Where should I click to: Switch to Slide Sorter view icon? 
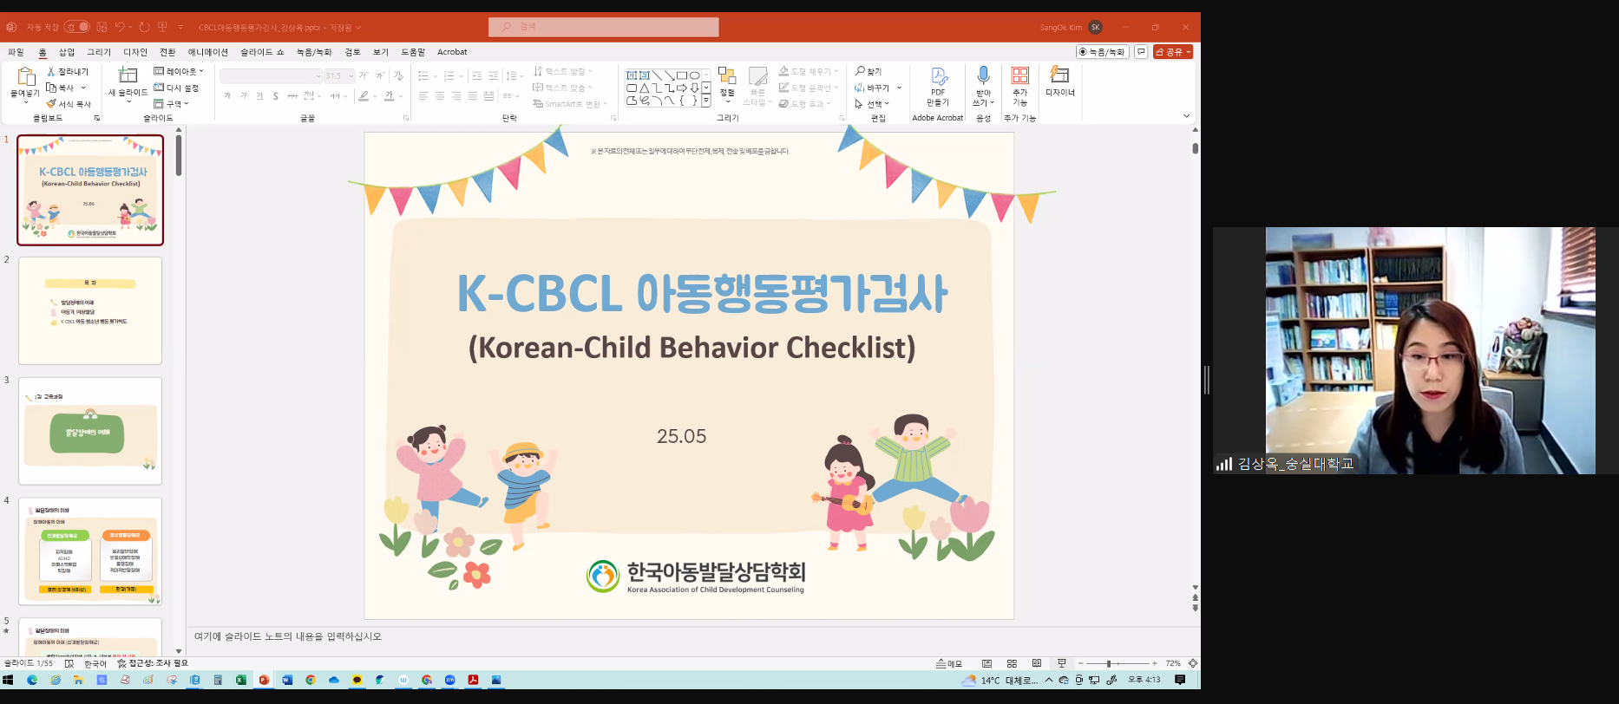tap(1012, 663)
